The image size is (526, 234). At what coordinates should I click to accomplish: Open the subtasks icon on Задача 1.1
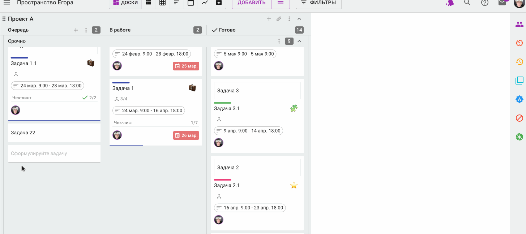[16, 74]
